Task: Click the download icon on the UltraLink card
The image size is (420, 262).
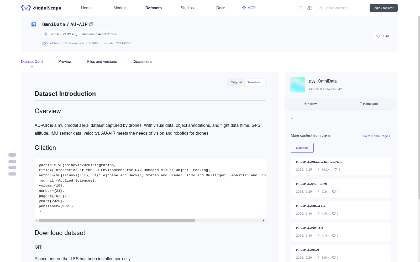Action: 318,214
